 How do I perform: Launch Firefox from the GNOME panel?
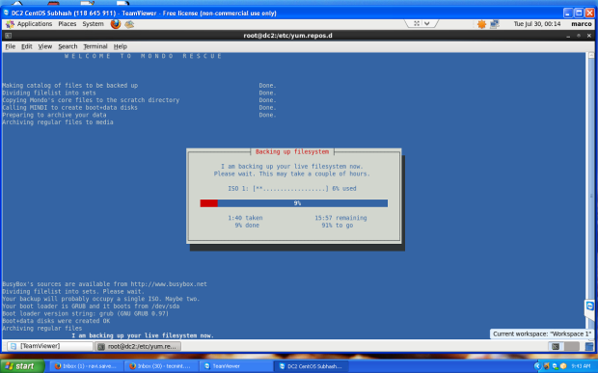click(x=116, y=24)
